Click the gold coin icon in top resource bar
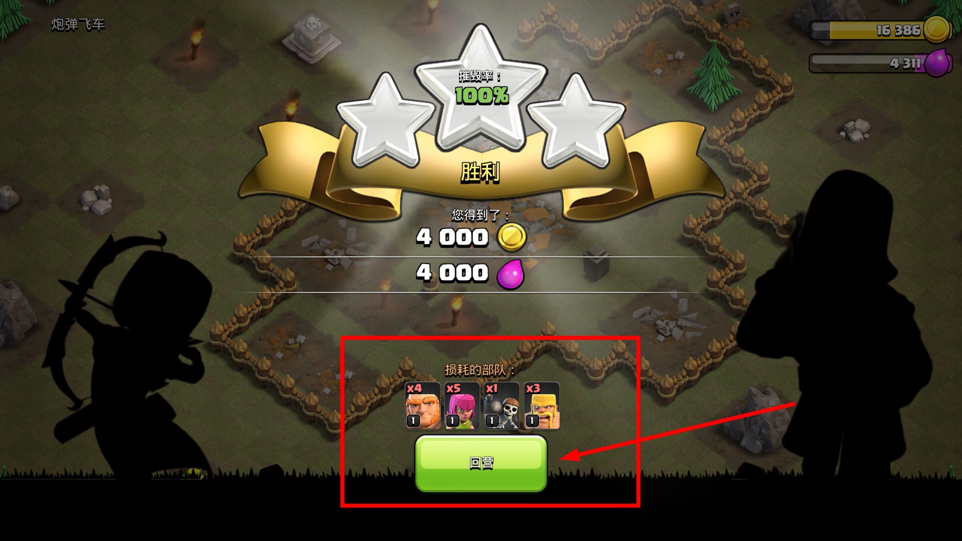 point(937,30)
